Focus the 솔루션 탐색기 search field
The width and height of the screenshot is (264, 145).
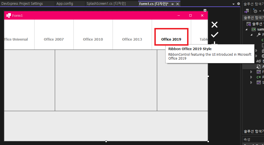click(x=253, y=18)
